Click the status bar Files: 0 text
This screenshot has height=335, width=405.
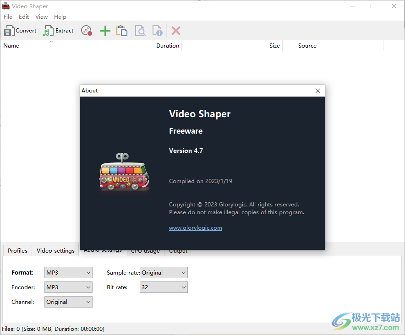point(53,329)
